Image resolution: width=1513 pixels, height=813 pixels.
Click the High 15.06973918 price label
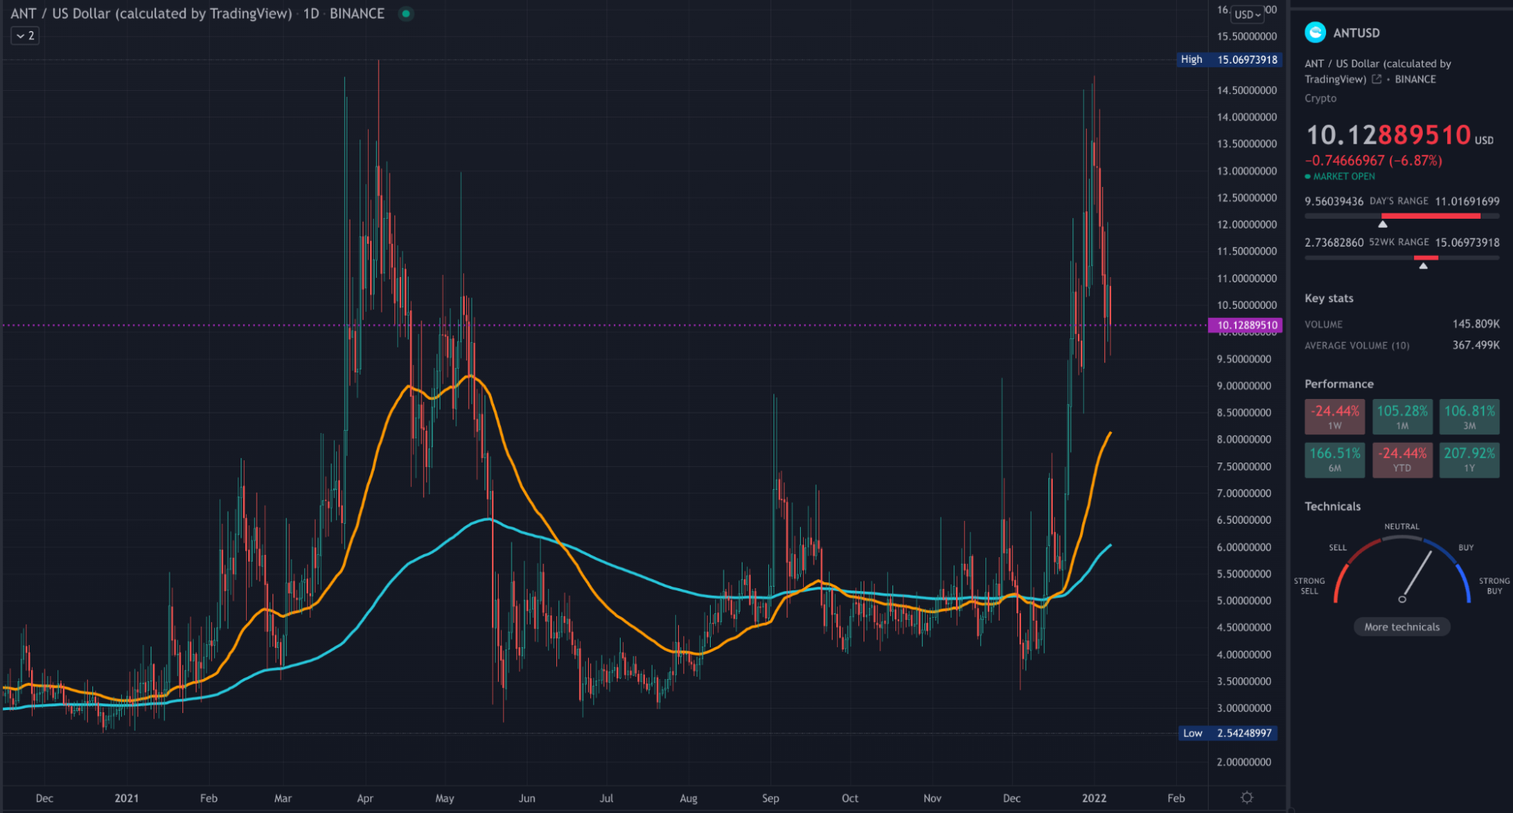tap(1229, 59)
